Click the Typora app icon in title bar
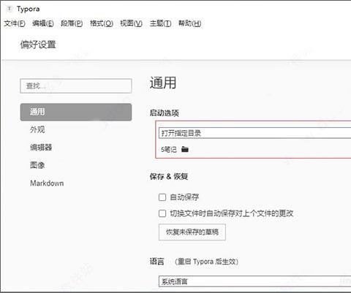 pos(10,9)
